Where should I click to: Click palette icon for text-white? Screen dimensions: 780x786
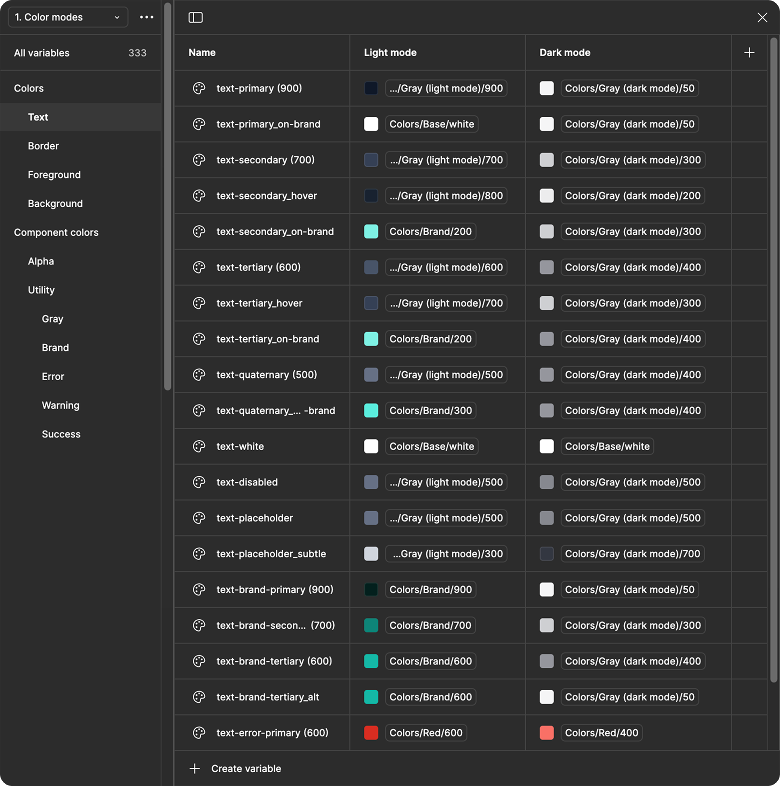coord(199,446)
